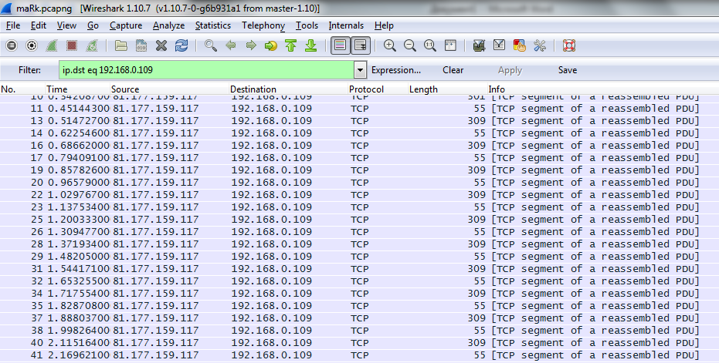
Task: Select packet number 16 row
Action: point(360,146)
